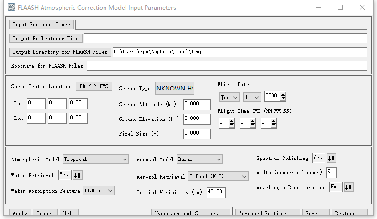Focus the Lon seconds field
This screenshot has height=219, width=377.
[x=78, y=118]
